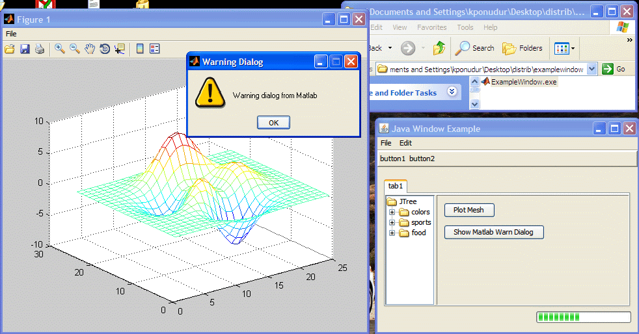This screenshot has width=639, height=334.
Task: Click the Plot Mesh button
Action: click(469, 210)
